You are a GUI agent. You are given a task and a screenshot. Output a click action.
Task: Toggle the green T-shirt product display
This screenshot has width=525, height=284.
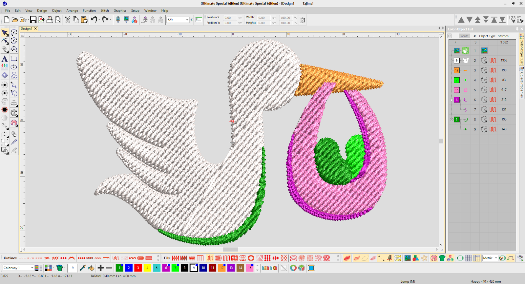pos(442,258)
